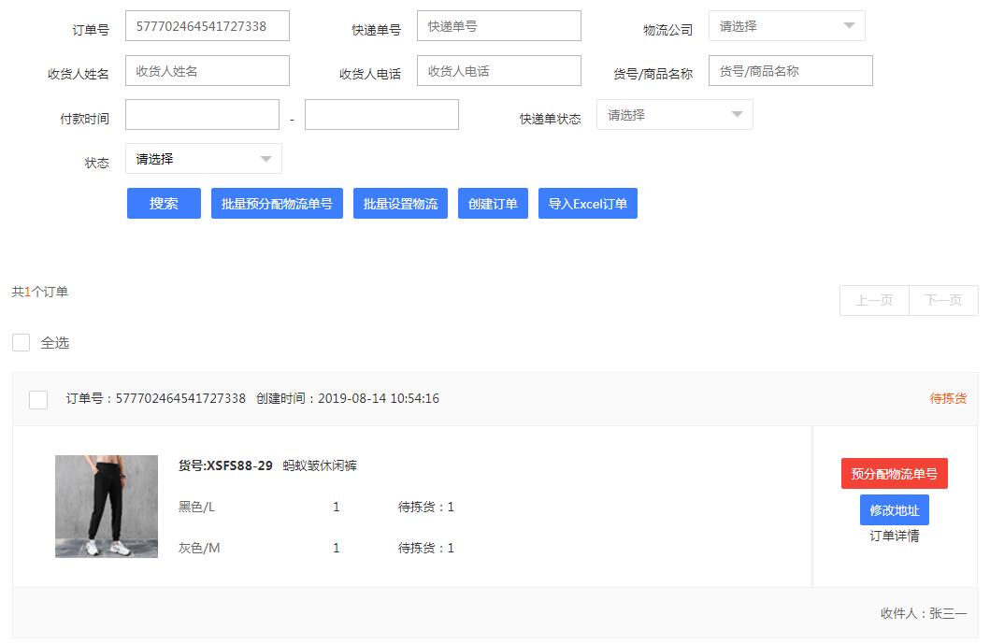Click the red 预分配物流单号 button
The height and width of the screenshot is (644, 990).
tap(897, 473)
